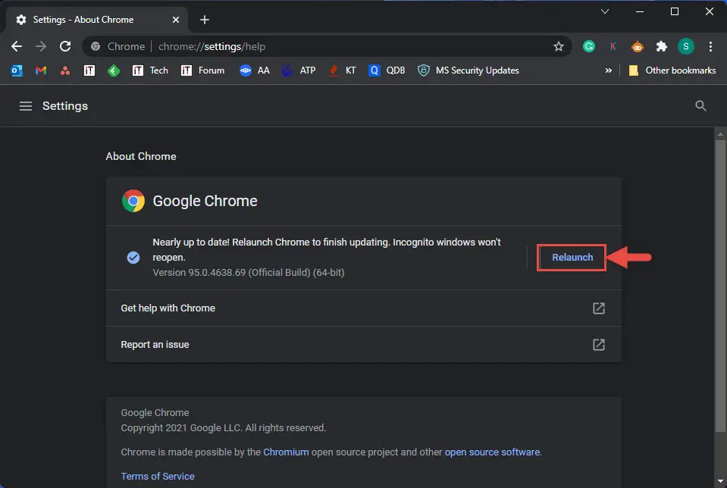Bookmark this page with the star icon
This screenshot has height=488, width=727.
[559, 46]
